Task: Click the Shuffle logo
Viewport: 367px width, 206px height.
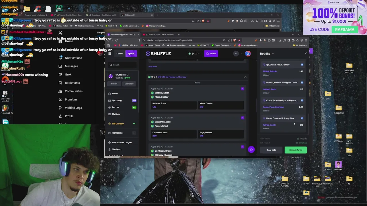Action: [159, 54]
